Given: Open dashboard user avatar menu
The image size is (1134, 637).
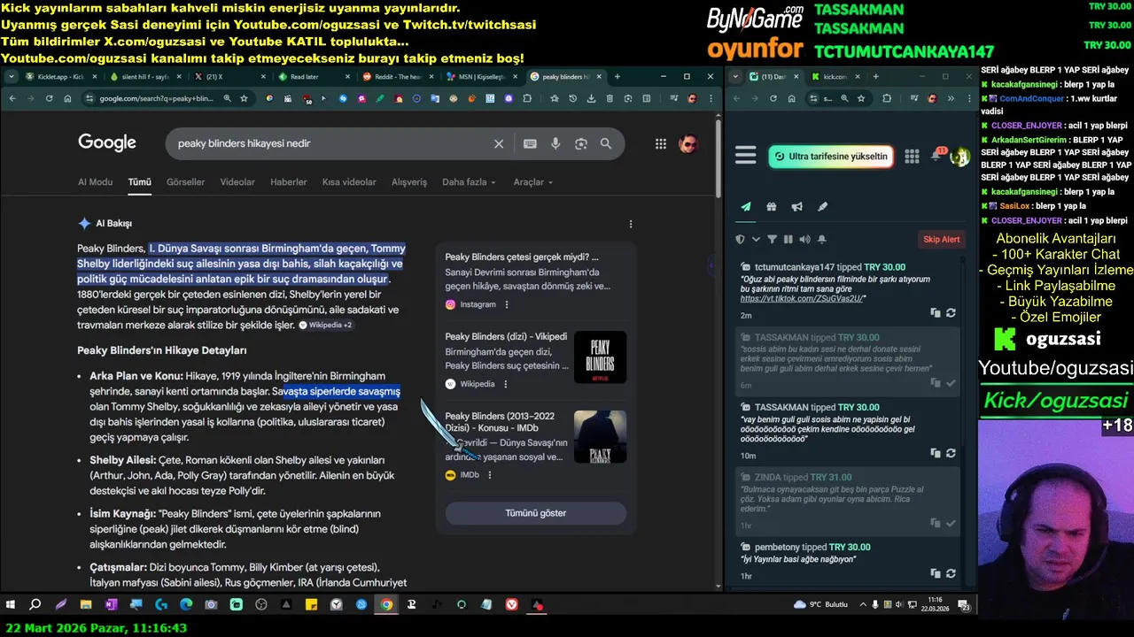Looking at the screenshot, I should 959,157.
